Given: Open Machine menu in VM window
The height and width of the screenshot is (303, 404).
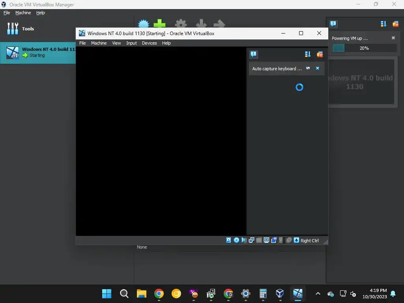Looking at the screenshot, I should coord(99,43).
